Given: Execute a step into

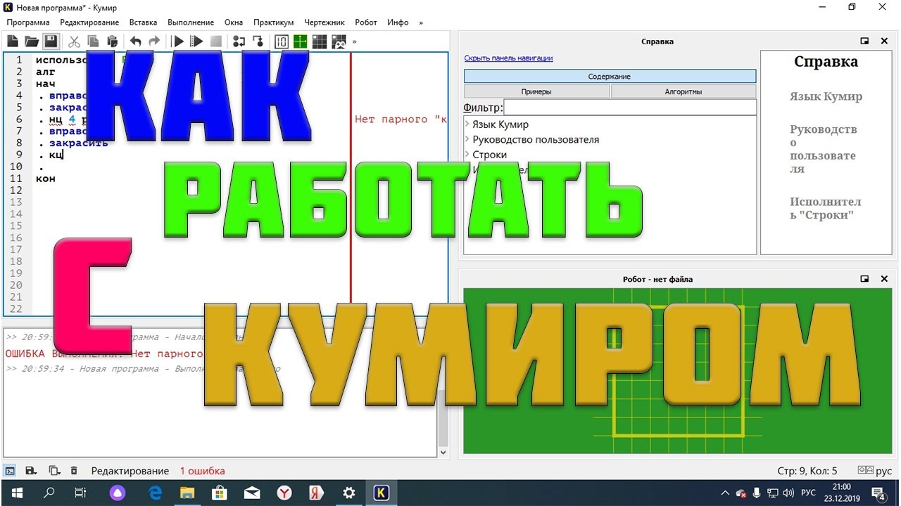Looking at the screenshot, I should click(258, 41).
